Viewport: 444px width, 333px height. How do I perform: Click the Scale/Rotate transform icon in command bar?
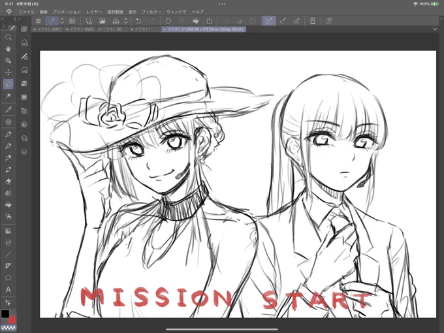pos(209,21)
